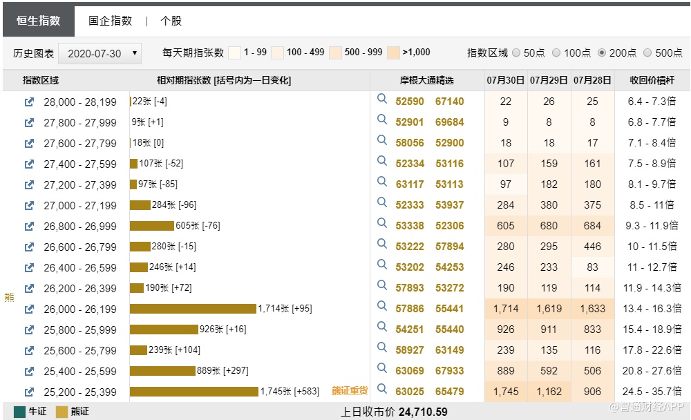Viewport: 691px width, 420px height.
Task: Switch to the 国企指数 tab
Action: coord(110,21)
